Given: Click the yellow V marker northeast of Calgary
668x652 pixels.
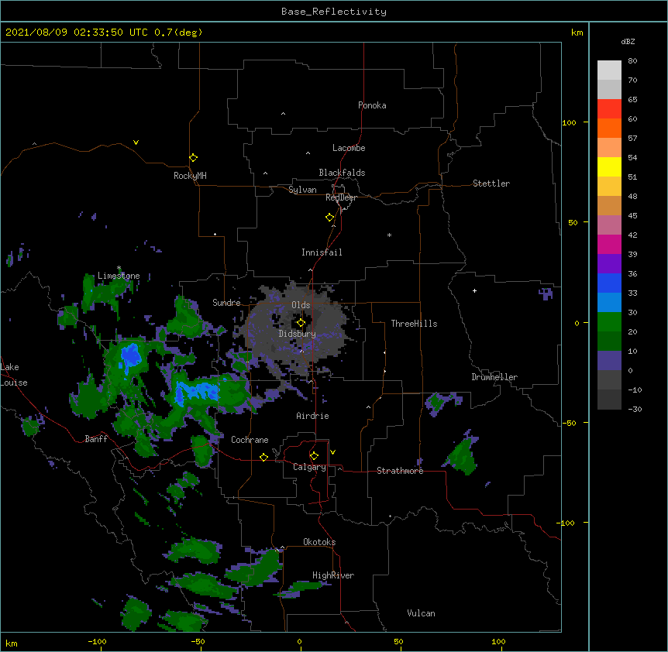Looking at the screenshot, I should click(332, 452).
